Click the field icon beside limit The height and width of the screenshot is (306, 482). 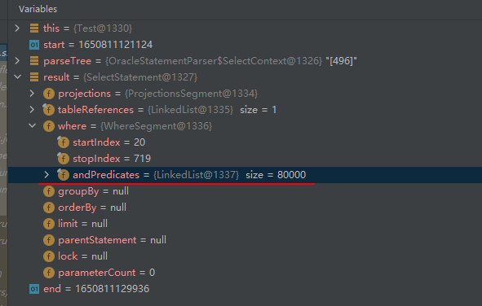tap(49, 224)
